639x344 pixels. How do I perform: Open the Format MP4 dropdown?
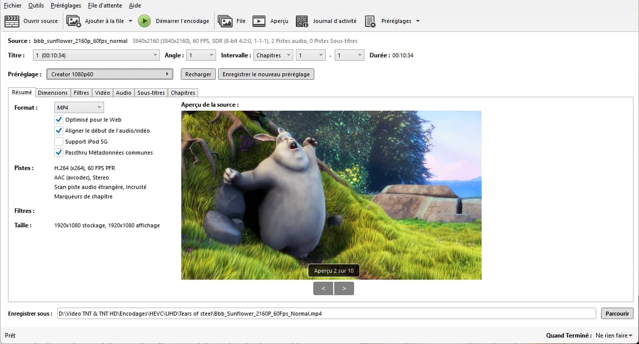[x=79, y=108]
